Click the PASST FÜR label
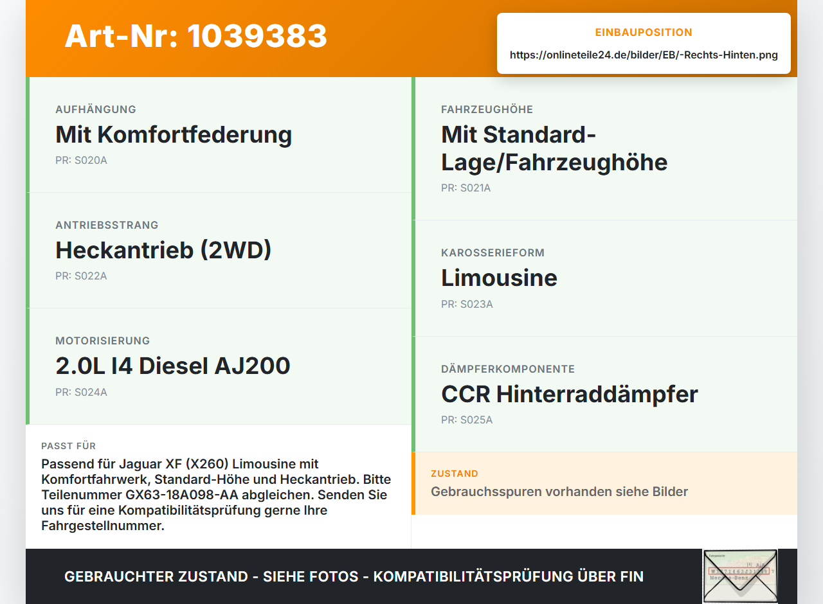The width and height of the screenshot is (823, 604). point(69,446)
